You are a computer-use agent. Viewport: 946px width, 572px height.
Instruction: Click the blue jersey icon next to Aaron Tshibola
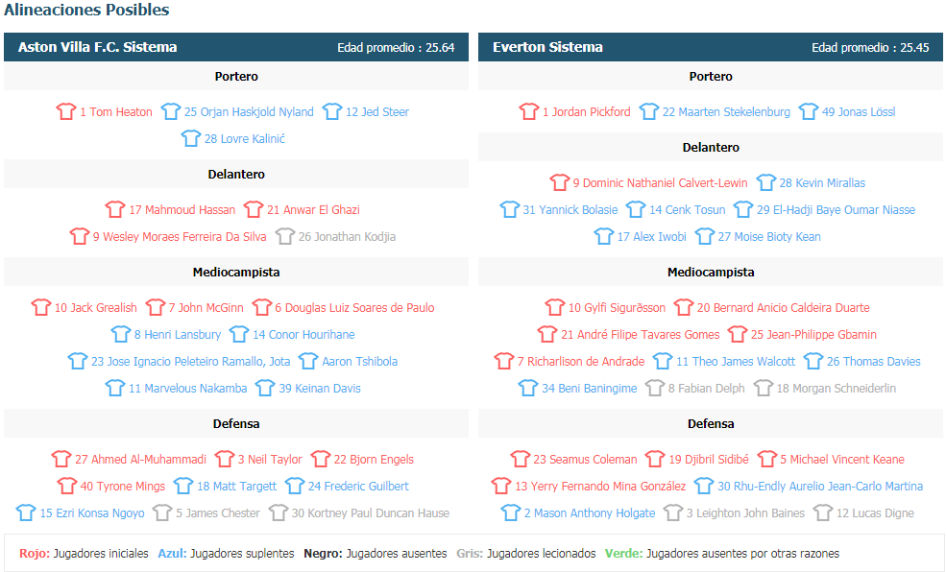pos(308,361)
